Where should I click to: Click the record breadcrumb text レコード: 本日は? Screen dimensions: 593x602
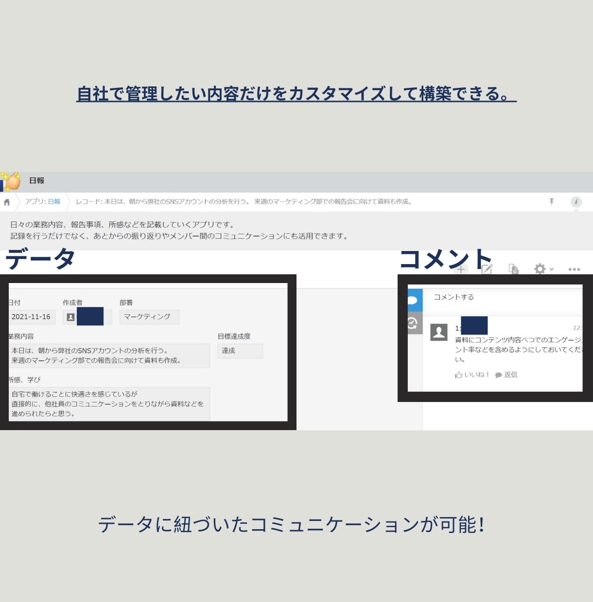(244, 201)
